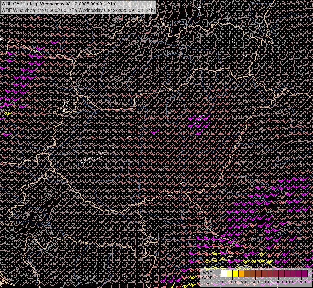313x288 pixels.
Task: Select the pale yellow CAPE legend swatch
Action: coord(230,274)
